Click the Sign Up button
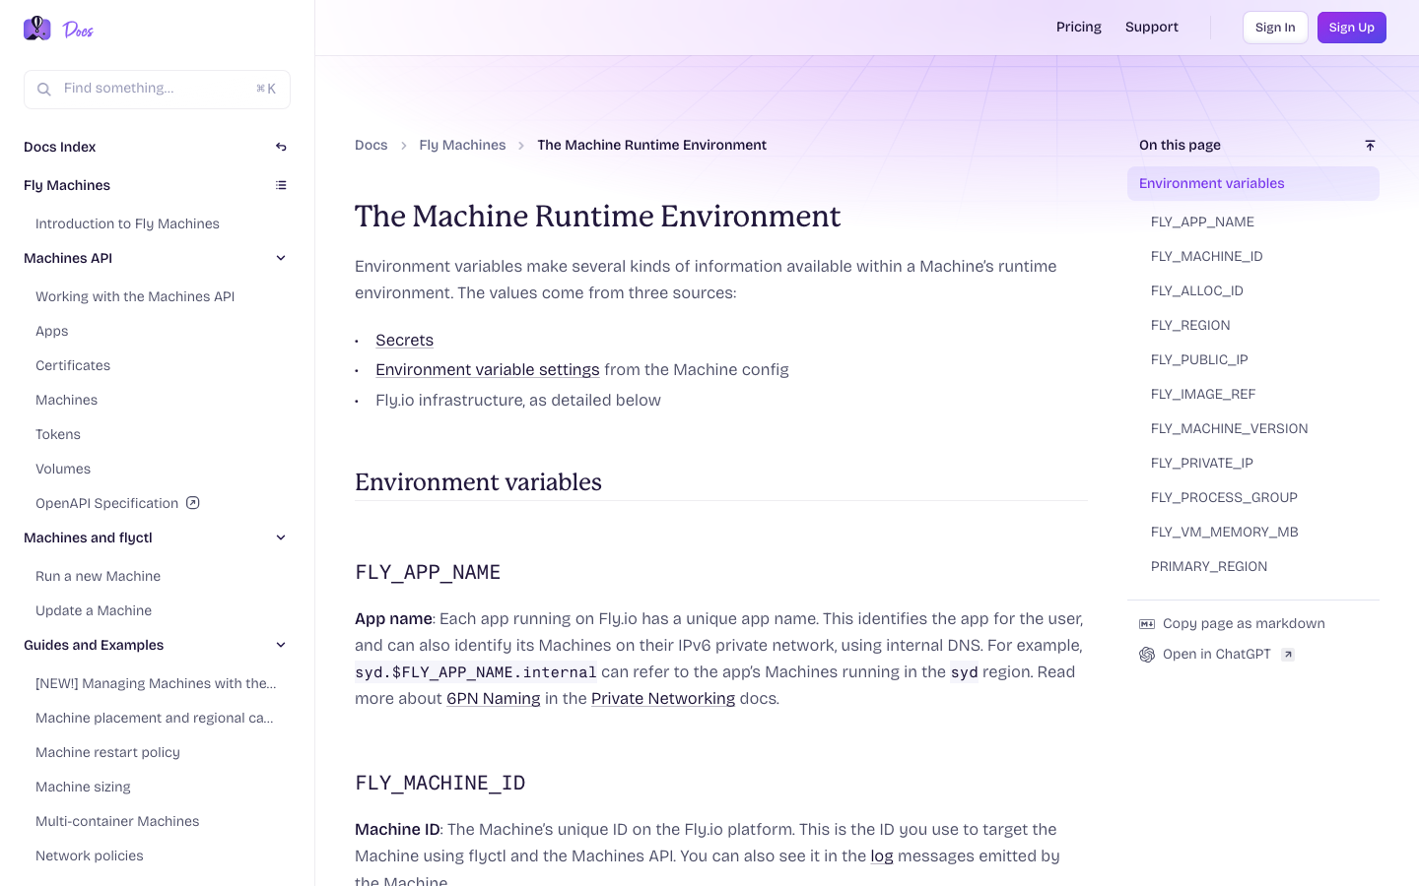This screenshot has height=886, width=1419. [x=1352, y=28]
